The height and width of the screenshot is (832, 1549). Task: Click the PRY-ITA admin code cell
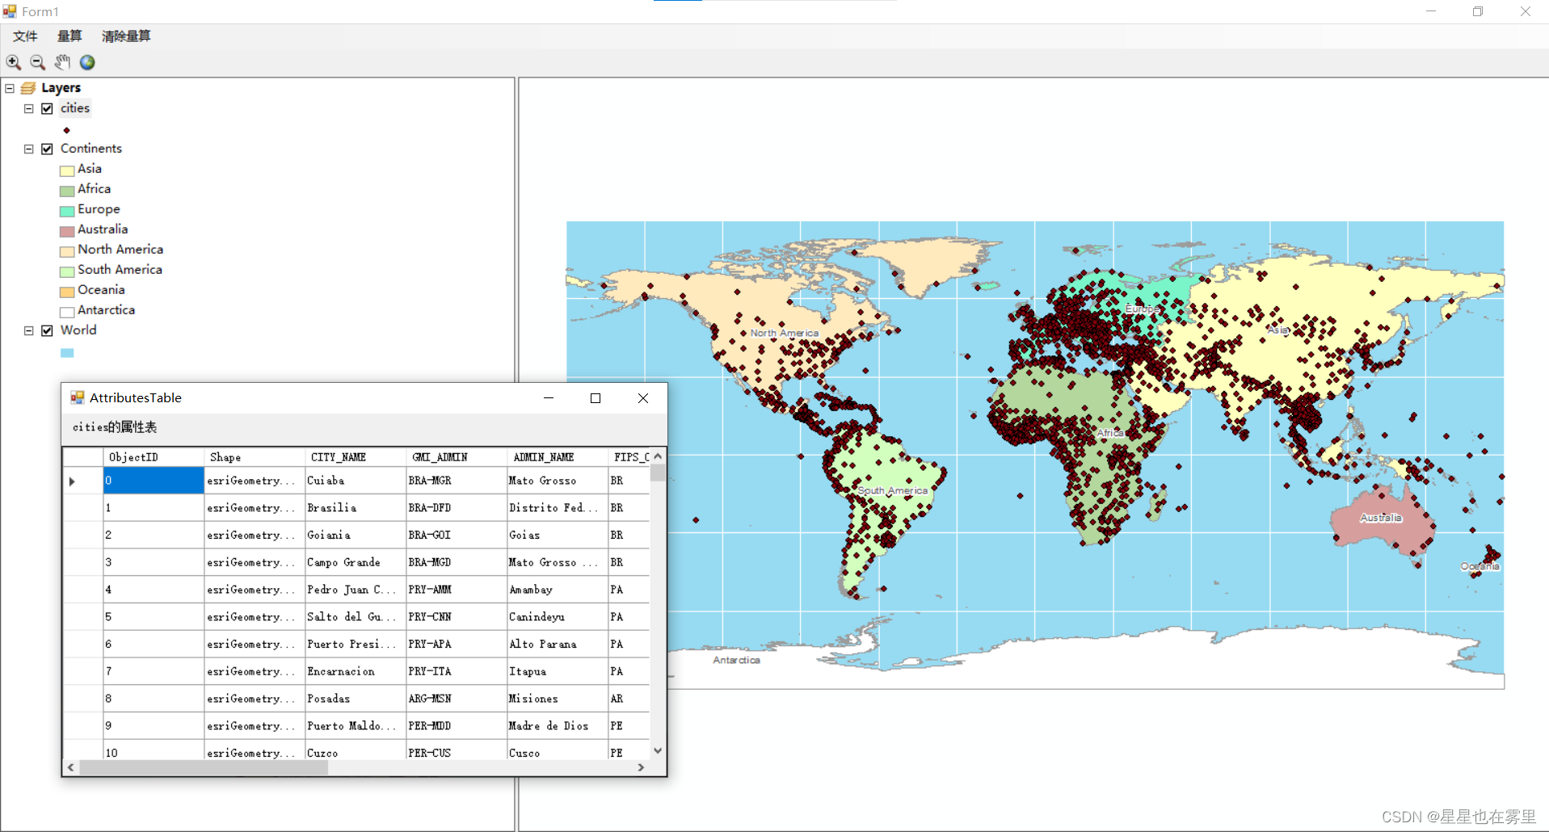coord(457,672)
